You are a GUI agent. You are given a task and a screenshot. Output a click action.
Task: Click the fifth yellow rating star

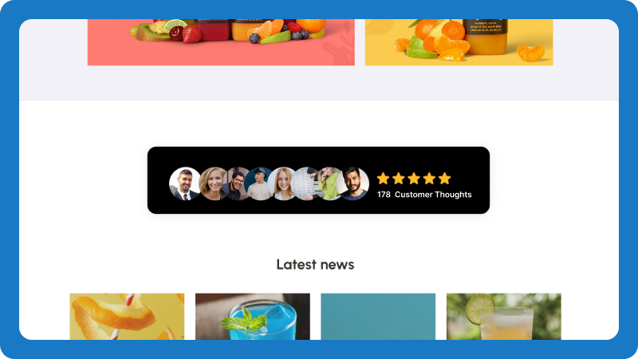(x=445, y=178)
